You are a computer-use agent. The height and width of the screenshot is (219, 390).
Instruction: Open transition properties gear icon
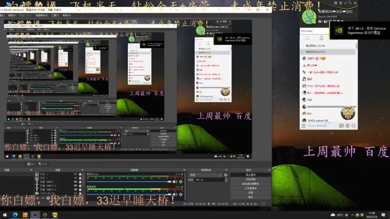pyautogui.click(x=226, y=175)
